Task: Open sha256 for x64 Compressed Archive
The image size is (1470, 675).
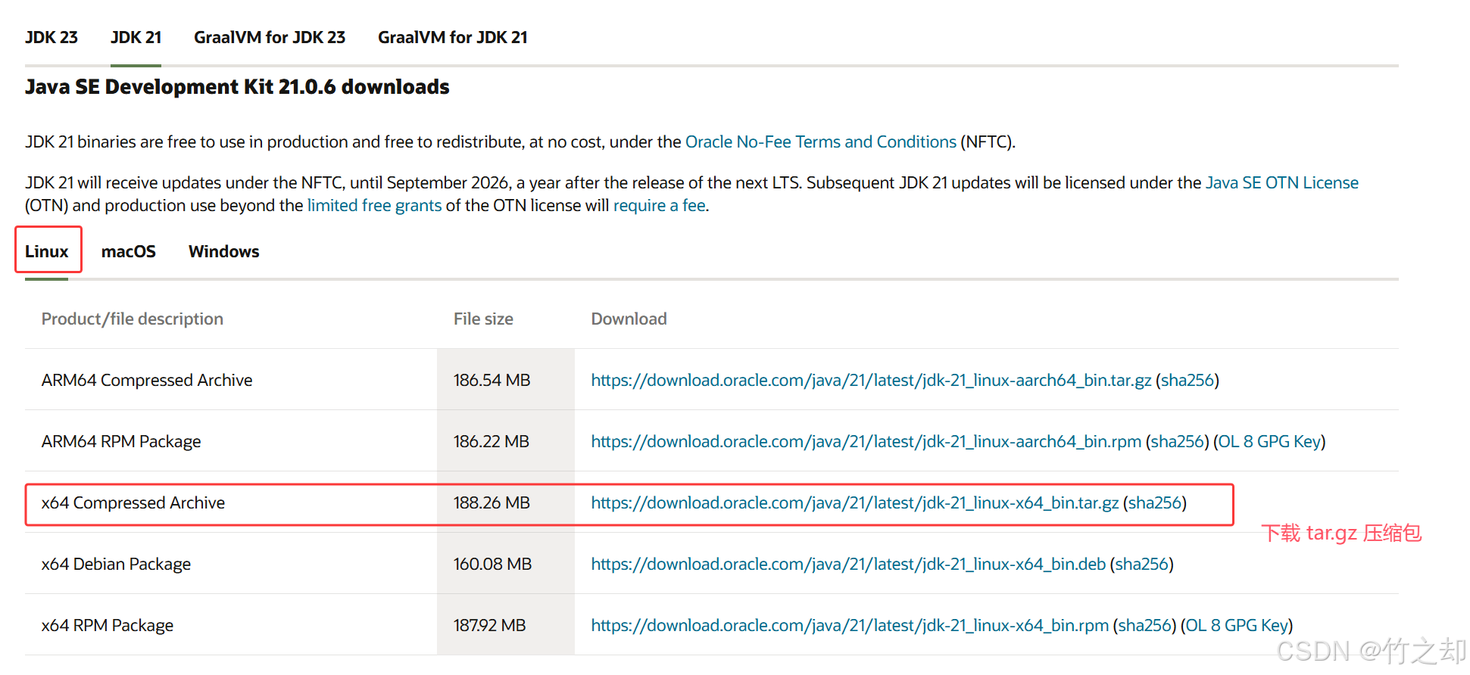Action: [x=1155, y=502]
